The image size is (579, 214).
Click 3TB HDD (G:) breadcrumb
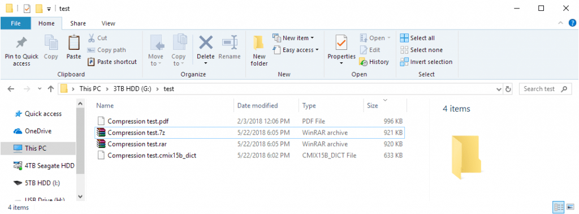point(132,89)
